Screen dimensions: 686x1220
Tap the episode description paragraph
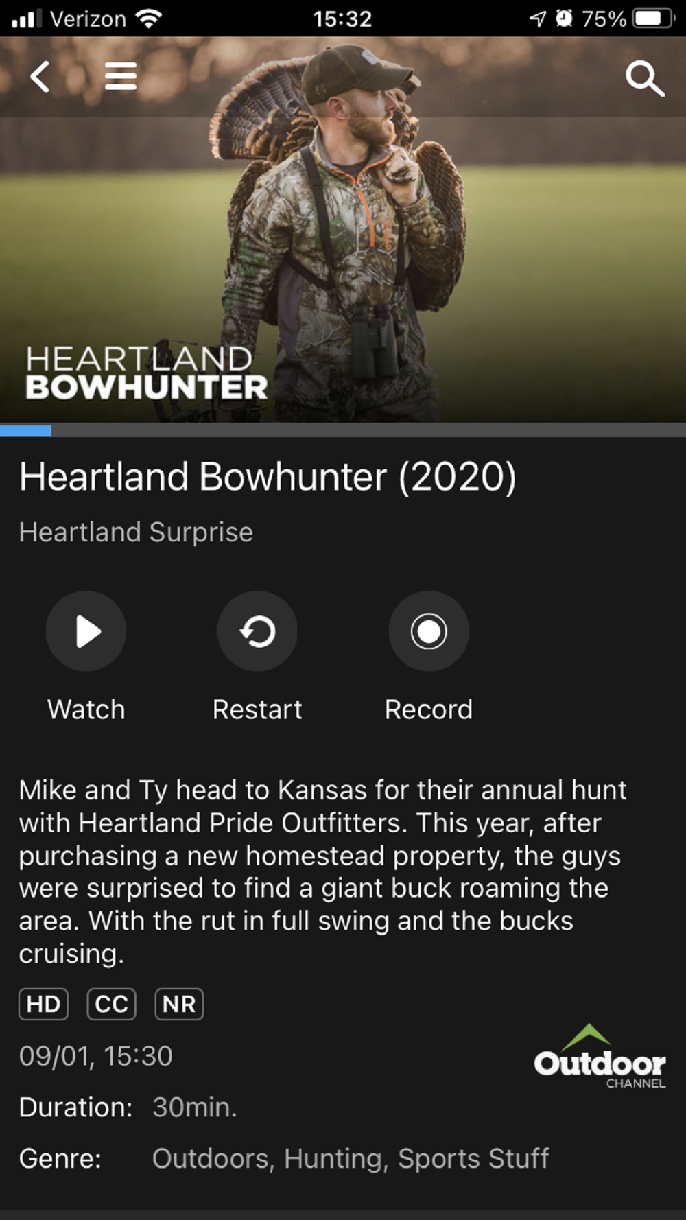pyautogui.click(x=322, y=871)
